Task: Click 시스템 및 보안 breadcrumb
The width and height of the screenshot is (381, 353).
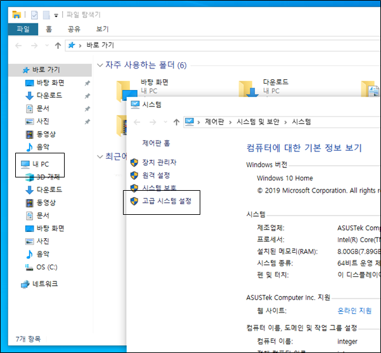Action: coord(258,122)
